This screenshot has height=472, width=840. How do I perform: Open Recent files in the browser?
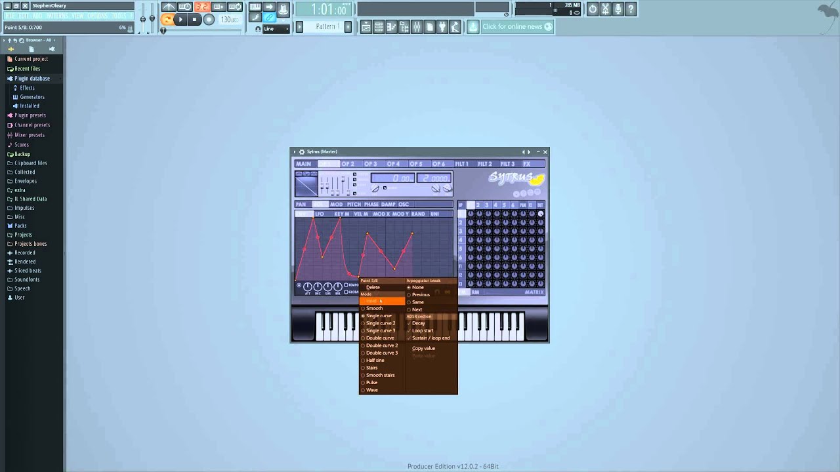27,69
